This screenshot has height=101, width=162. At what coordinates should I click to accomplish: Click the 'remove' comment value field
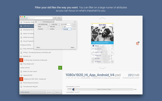point(67,29)
